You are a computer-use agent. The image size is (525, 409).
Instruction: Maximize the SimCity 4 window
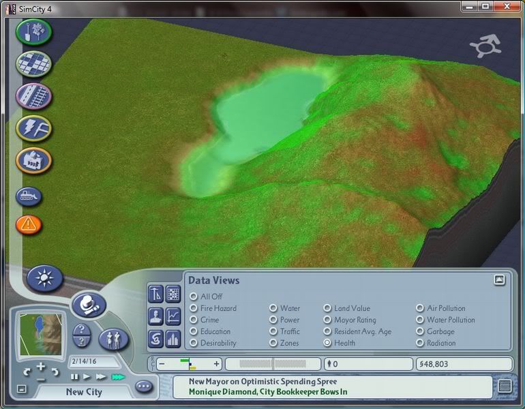point(485,6)
